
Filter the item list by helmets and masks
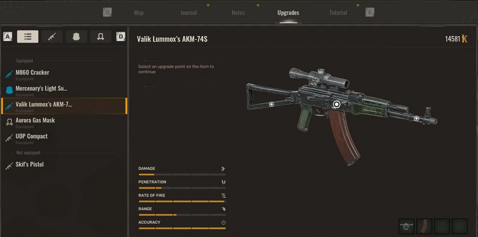coord(100,37)
